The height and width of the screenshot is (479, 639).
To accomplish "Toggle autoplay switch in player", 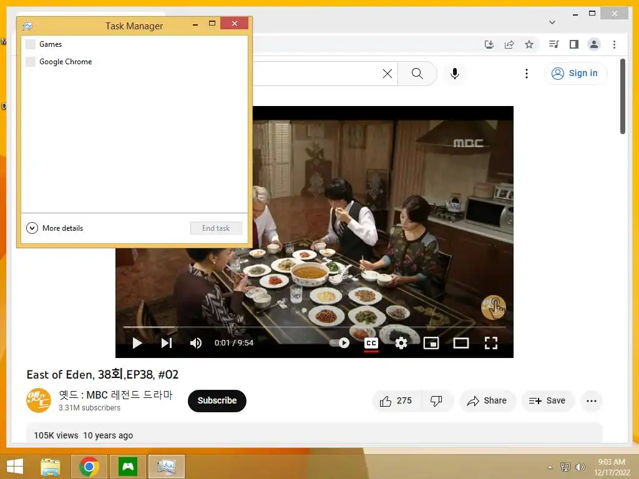I will [339, 343].
